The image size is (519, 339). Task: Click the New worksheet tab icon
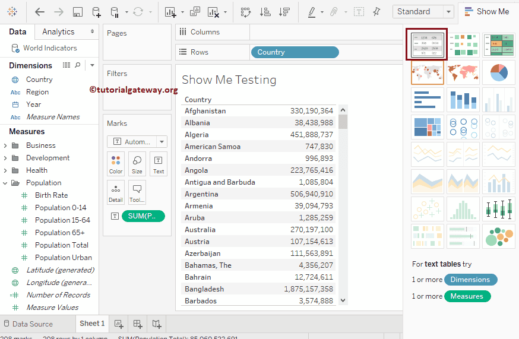click(119, 324)
